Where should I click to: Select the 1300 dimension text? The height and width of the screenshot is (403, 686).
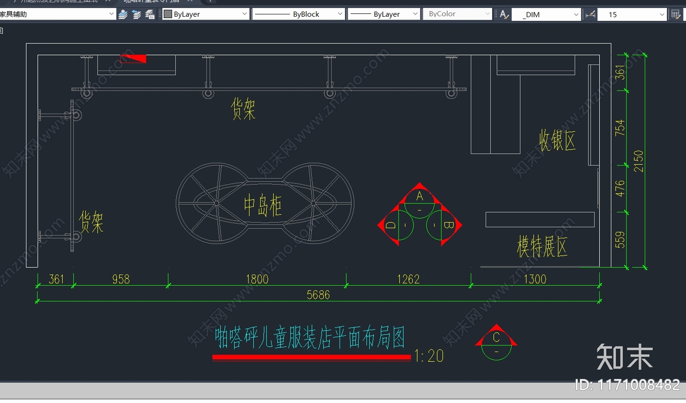pos(535,279)
